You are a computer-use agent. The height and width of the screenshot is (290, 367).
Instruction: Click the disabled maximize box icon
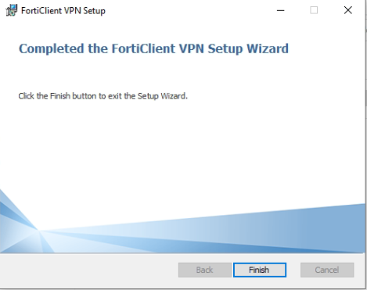point(314,10)
